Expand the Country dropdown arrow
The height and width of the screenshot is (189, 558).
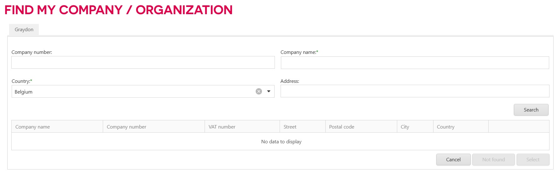(269, 91)
